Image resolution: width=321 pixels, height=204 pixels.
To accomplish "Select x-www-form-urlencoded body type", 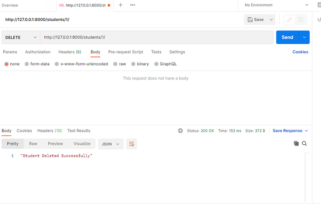I will [x=81, y=64].
